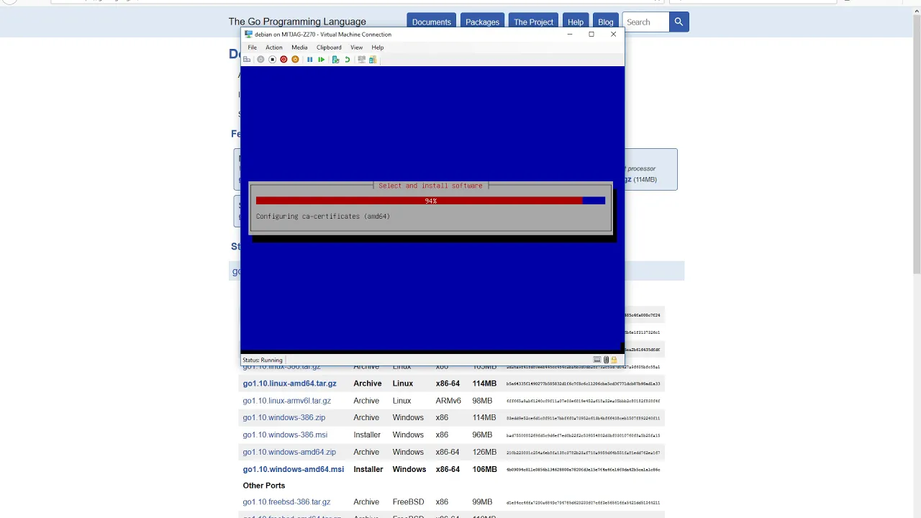
Task: Click 'ARMv6' architecture cell
Action: 448,401
